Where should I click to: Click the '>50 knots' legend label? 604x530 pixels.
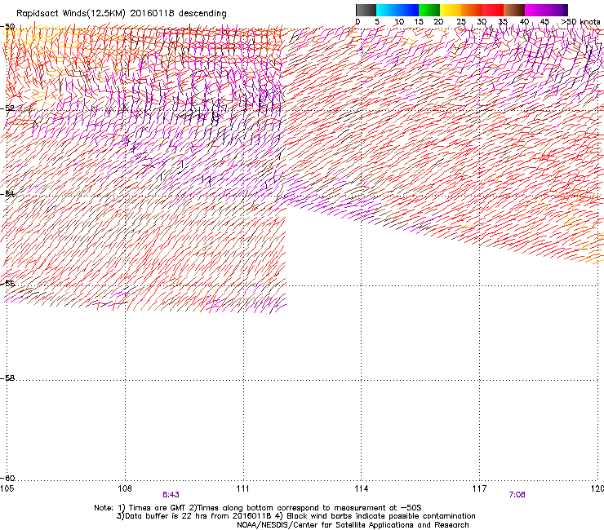pyautogui.click(x=580, y=22)
